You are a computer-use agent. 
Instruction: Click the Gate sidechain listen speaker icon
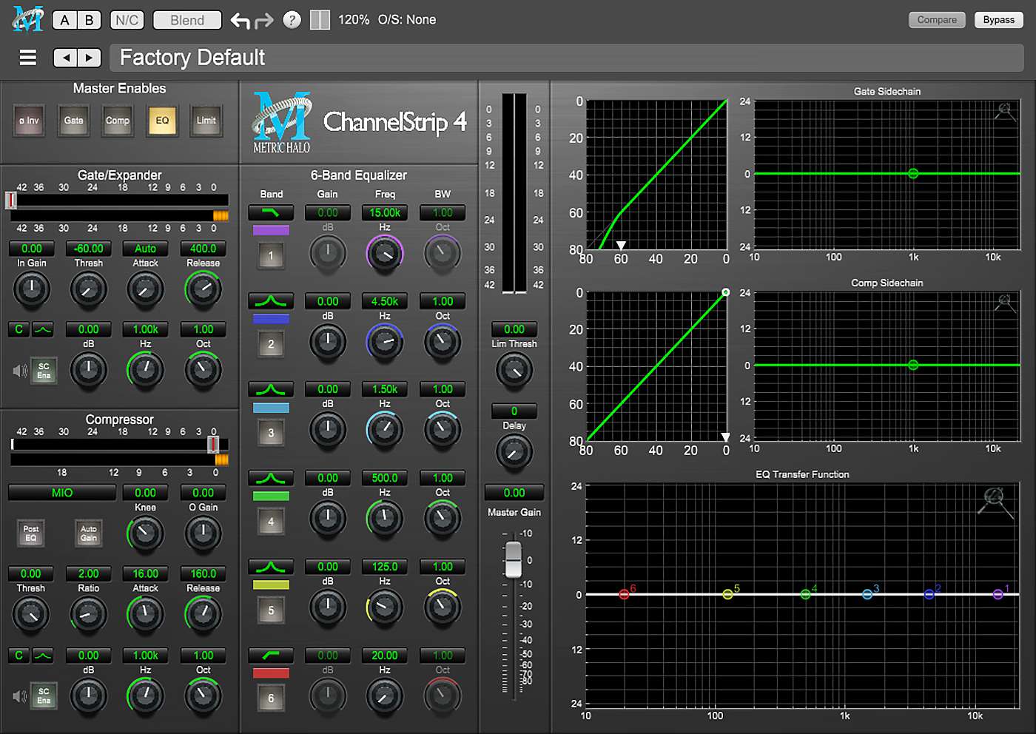(x=19, y=371)
